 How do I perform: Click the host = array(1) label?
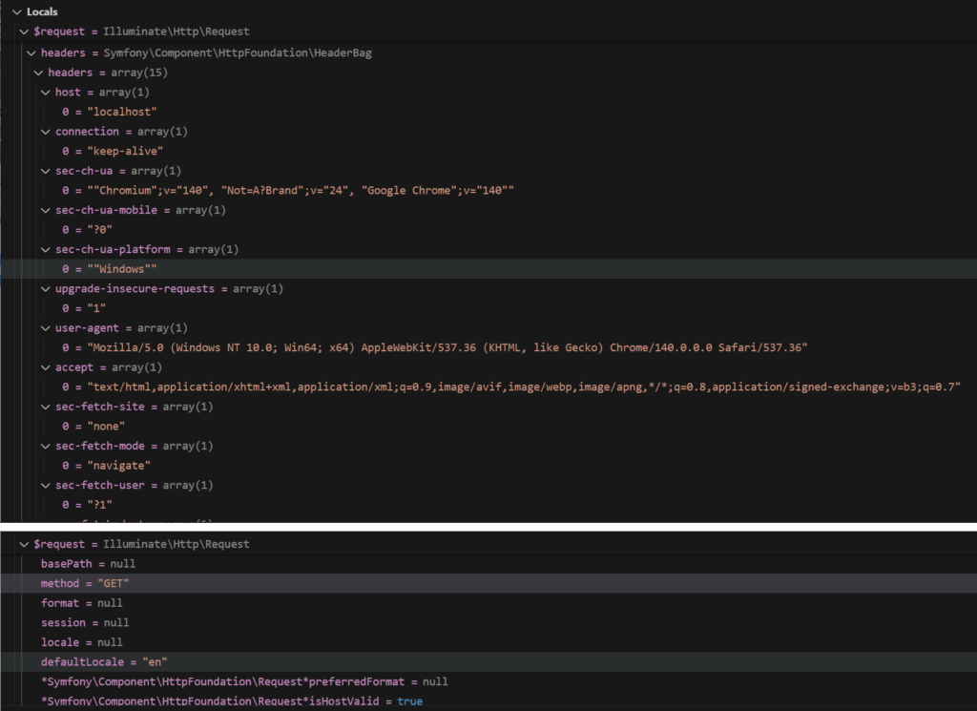(x=102, y=93)
